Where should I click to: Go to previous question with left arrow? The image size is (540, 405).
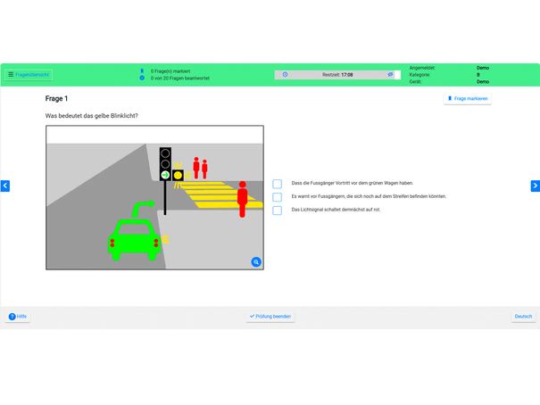pos(5,186)
